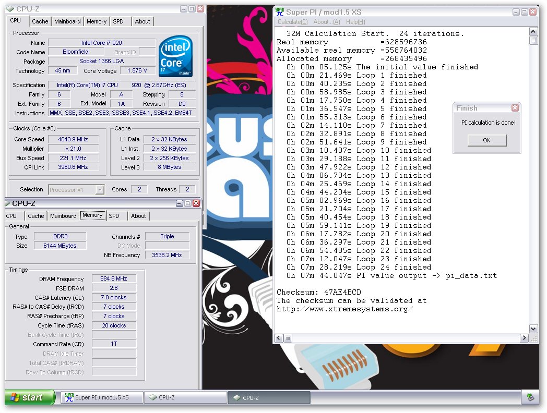Switch to CPU tab in lower CPU-Z
Screen dimensions: 547x413
tap(13, 216)
